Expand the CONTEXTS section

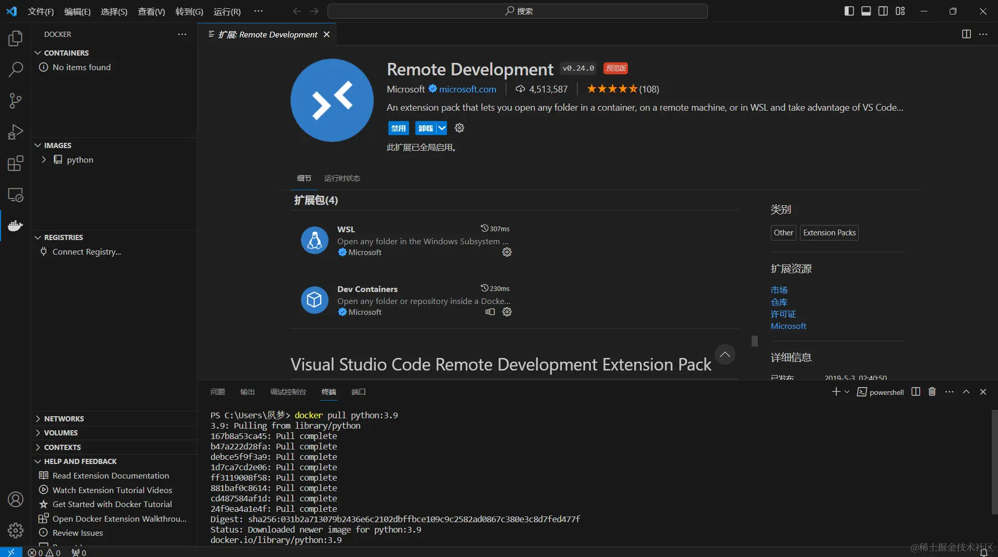[37, 447]
